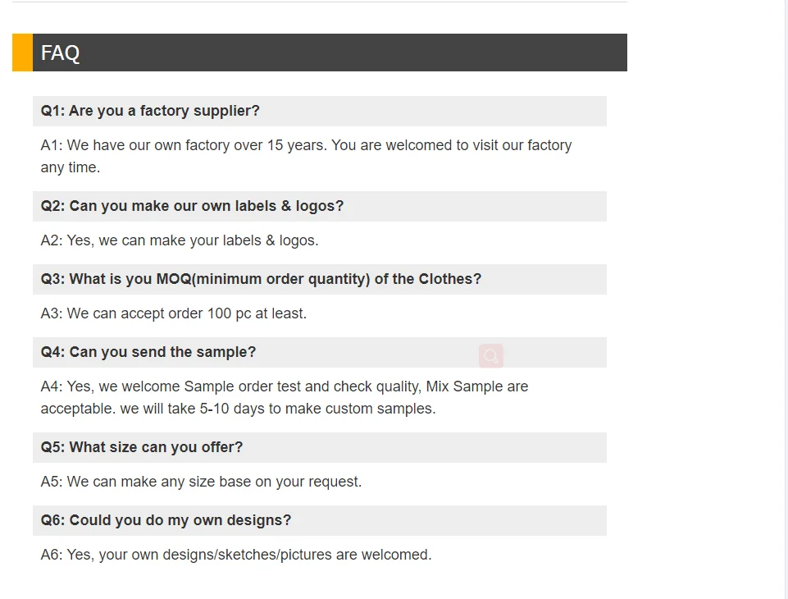
Task: Open the MOQ minimum order quantity question
Action: pos(261,279)
